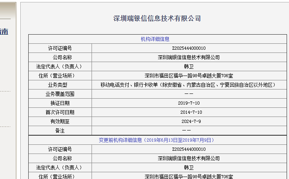This screenshot has height=179, width=289.
Task: Click the 业务类型 label
Action: [x=57, y=85]
